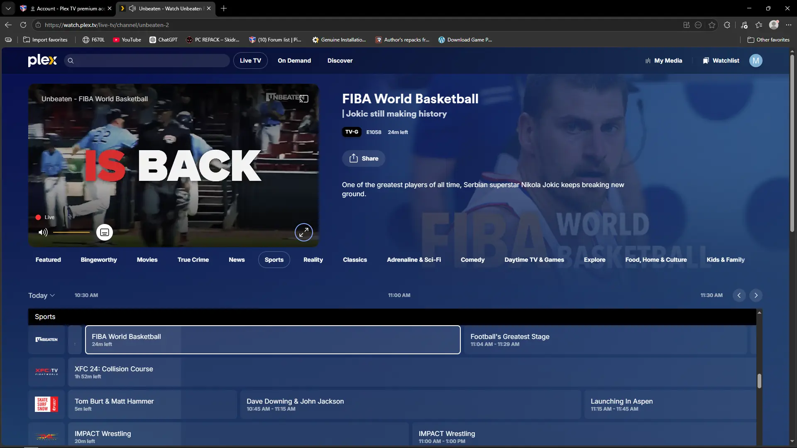Image resolution: width=797 pixels, height=448 pixels.
Task: Switch to On Demand tab
Action: click(x=294, y=61)
